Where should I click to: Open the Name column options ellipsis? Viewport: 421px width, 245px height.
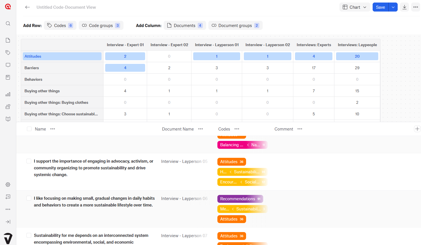coord(53,129)
